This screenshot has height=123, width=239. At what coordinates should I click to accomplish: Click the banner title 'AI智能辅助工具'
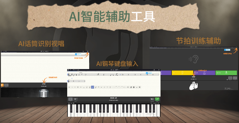click(x=112, y=16)
